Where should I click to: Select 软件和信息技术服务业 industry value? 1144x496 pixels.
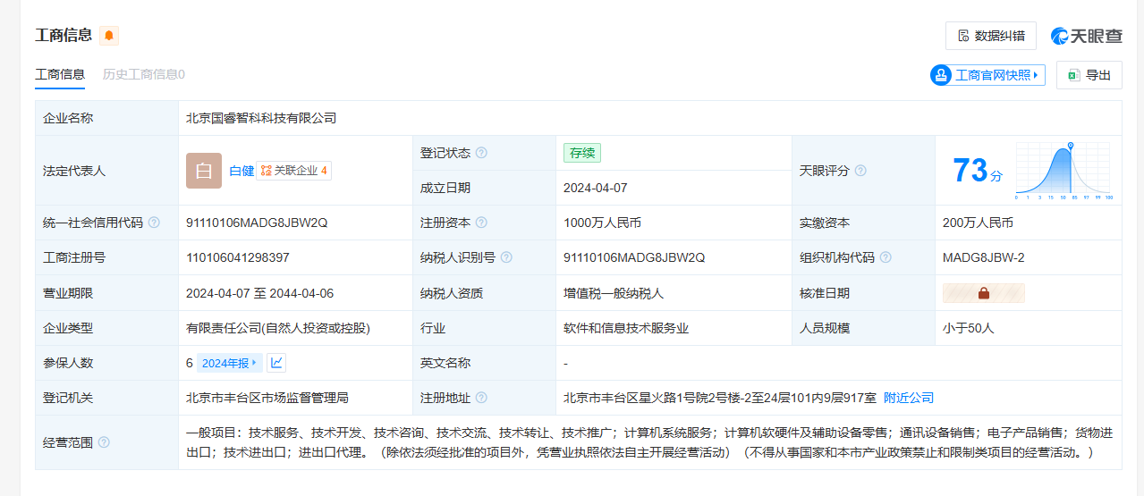626,328
